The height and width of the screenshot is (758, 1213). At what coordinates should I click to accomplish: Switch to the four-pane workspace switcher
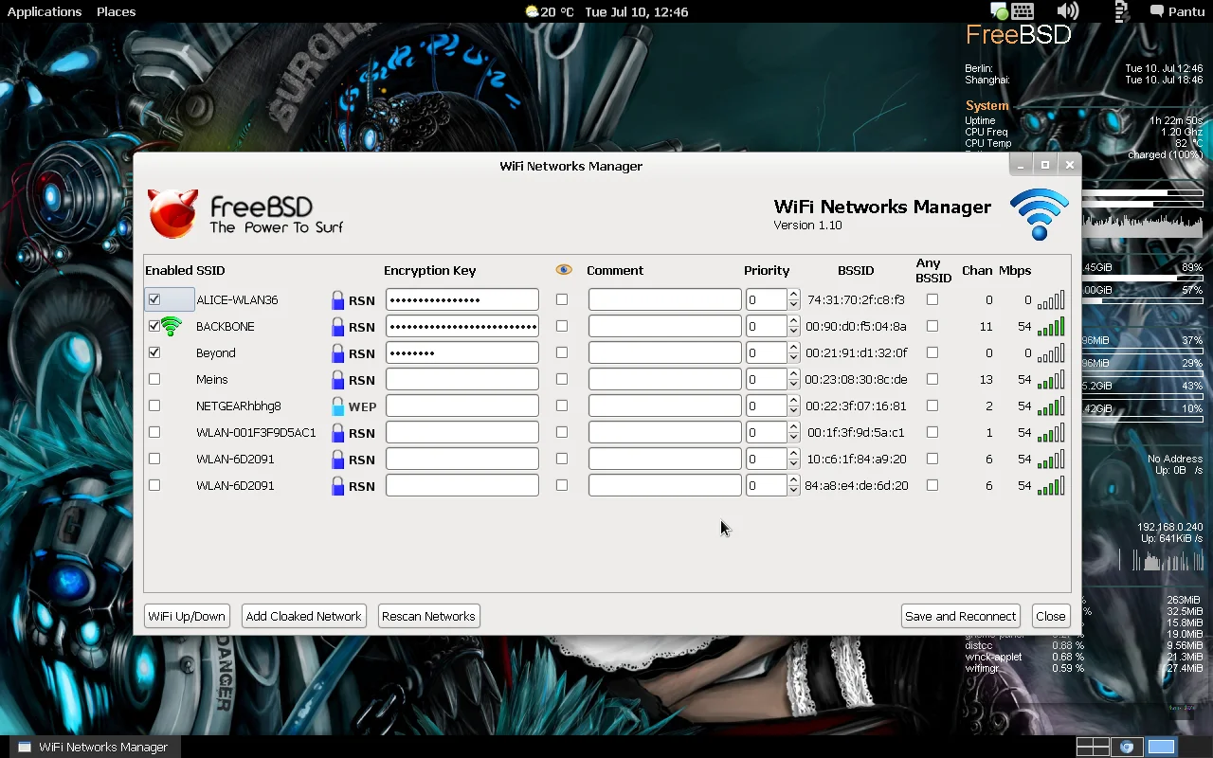[1093, 747]
